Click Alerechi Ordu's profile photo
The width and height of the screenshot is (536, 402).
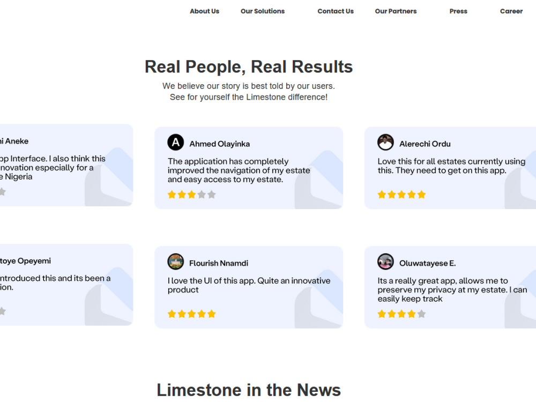coord(385,142)
